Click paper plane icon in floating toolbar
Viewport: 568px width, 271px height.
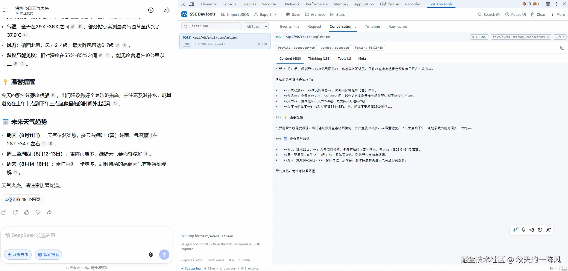pos(531,230)
